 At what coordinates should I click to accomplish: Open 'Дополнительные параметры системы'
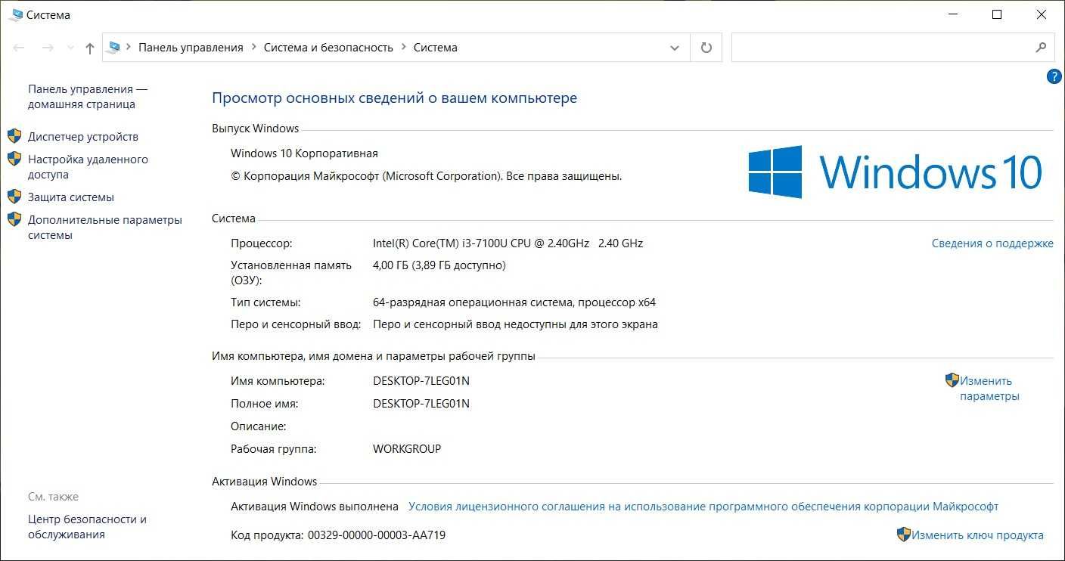point(105,228)
